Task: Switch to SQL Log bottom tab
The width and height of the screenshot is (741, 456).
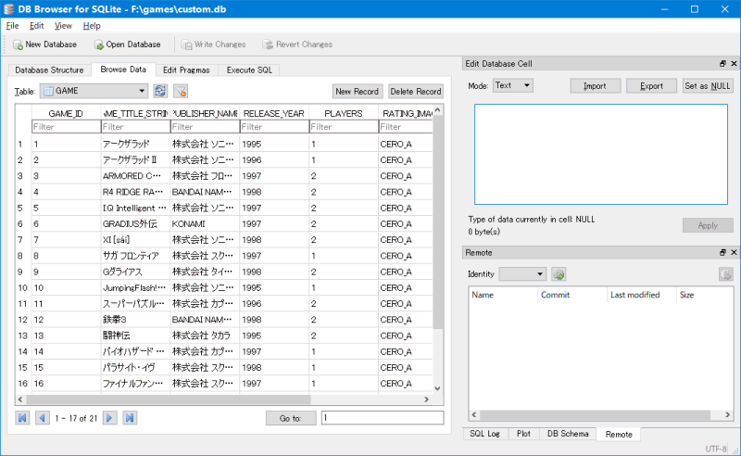Action: (484, 434)
